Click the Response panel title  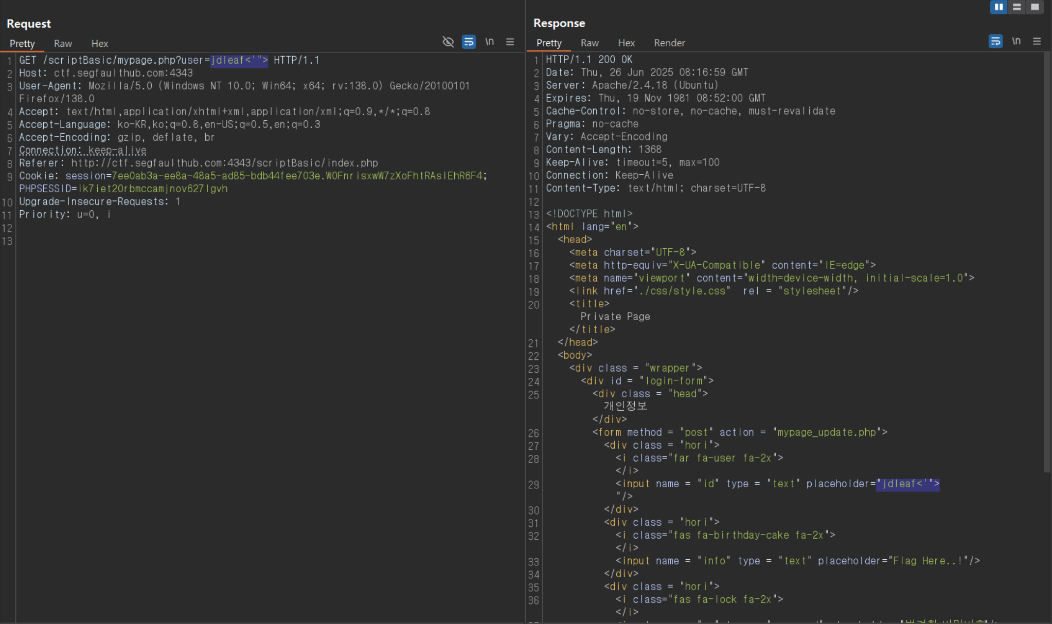(x=559, y=23)
